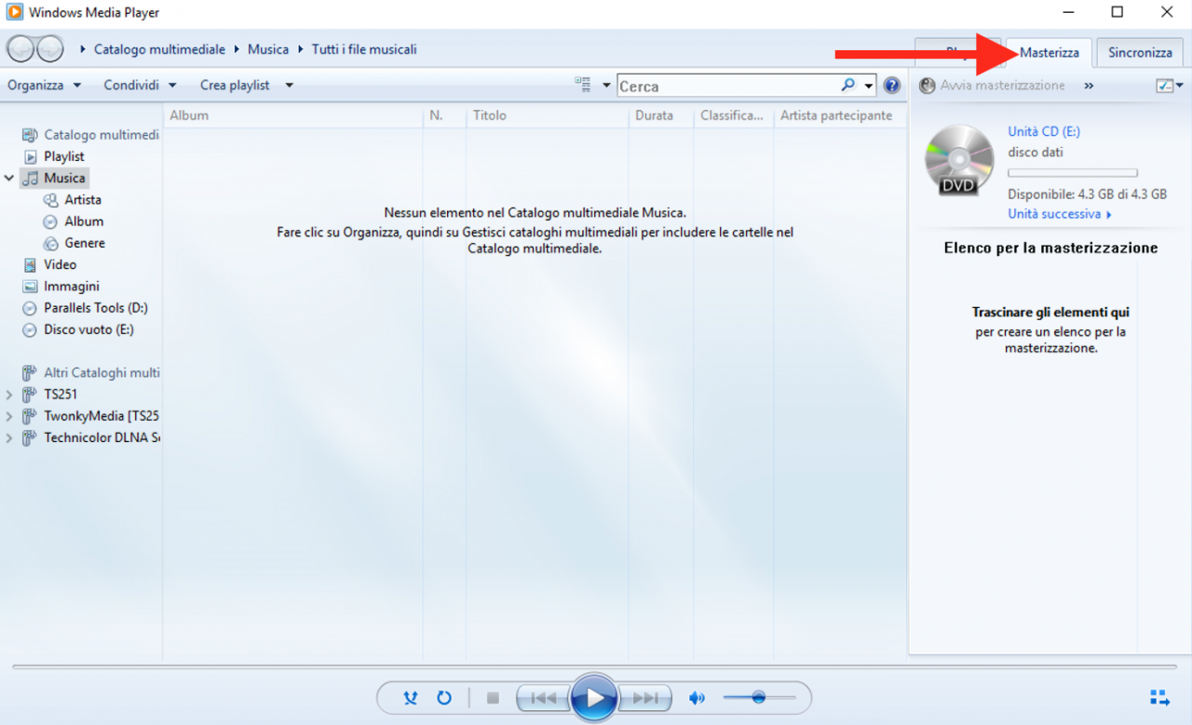Select the TS251 media library
This screenshot has height=725, width=1192.
[x=50, y=395]
